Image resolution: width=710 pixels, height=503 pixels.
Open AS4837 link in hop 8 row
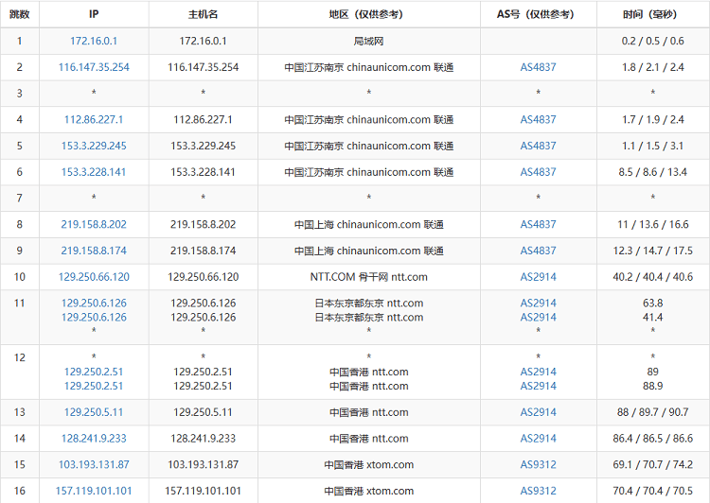tap(538, 225)
